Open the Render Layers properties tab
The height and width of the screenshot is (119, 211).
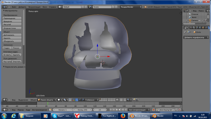[x=194, y=28]
